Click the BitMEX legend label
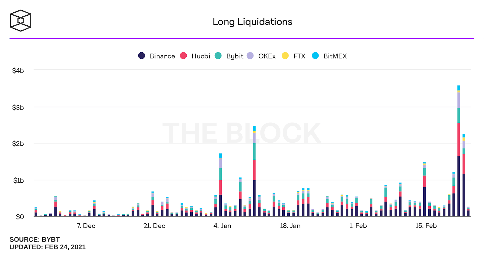The height and width of the screenshot is (254, 484). 335,56
